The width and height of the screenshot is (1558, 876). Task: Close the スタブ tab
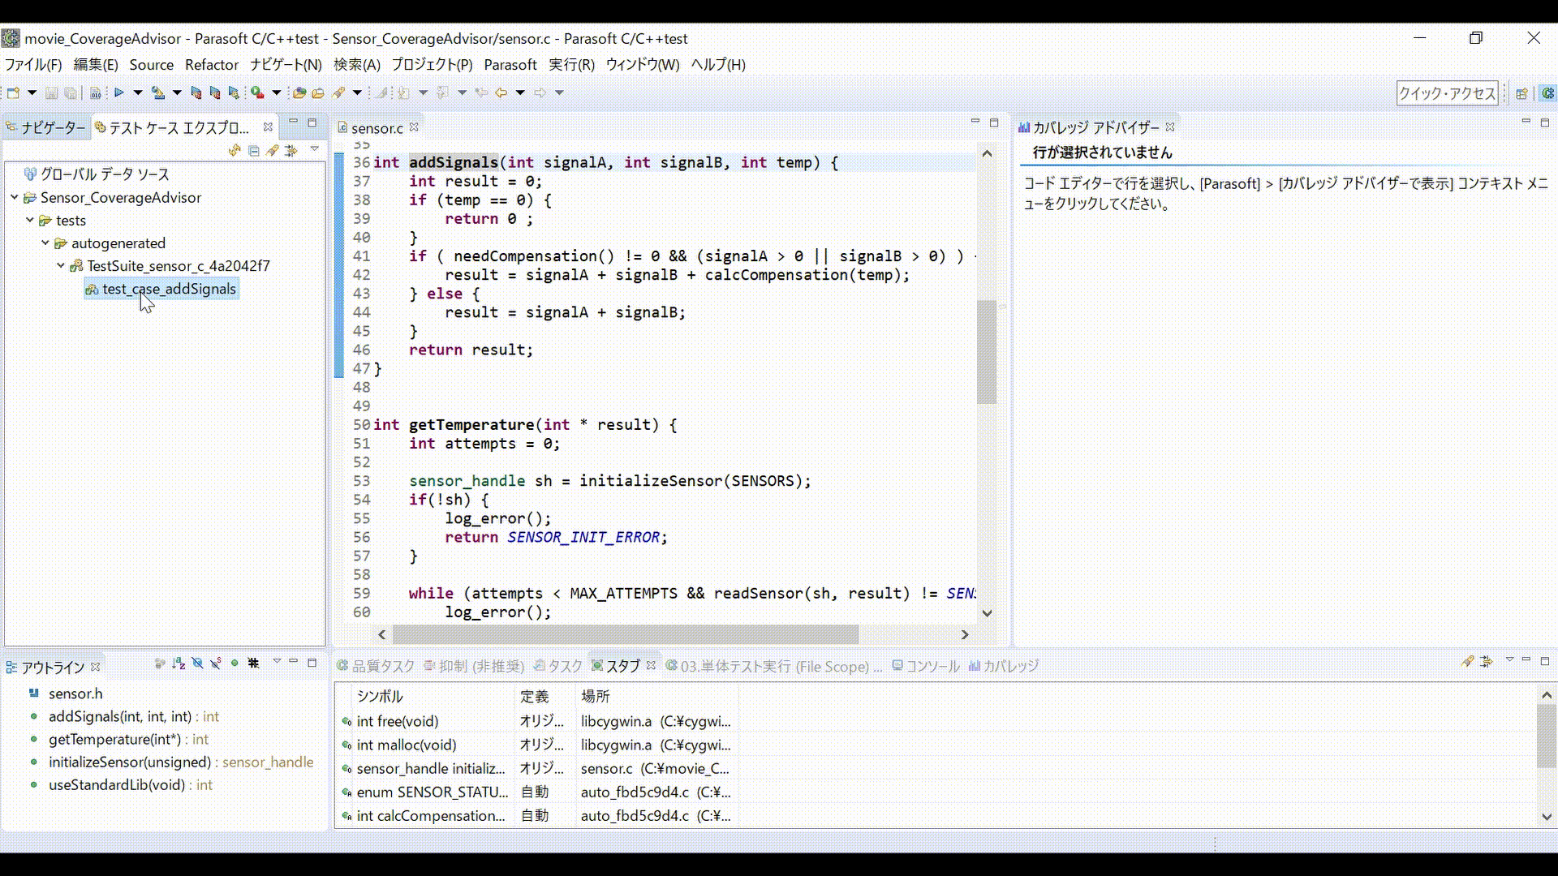(x=651, y=665)
